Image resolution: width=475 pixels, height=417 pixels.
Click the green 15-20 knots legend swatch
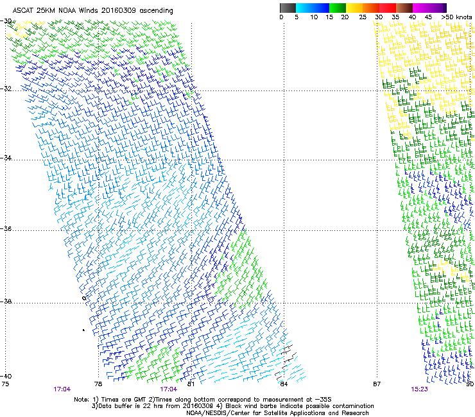[338, 8]
